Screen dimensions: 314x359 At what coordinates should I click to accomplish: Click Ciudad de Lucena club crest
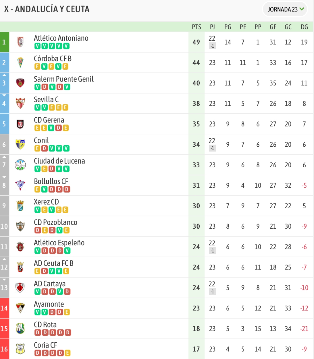20,165
